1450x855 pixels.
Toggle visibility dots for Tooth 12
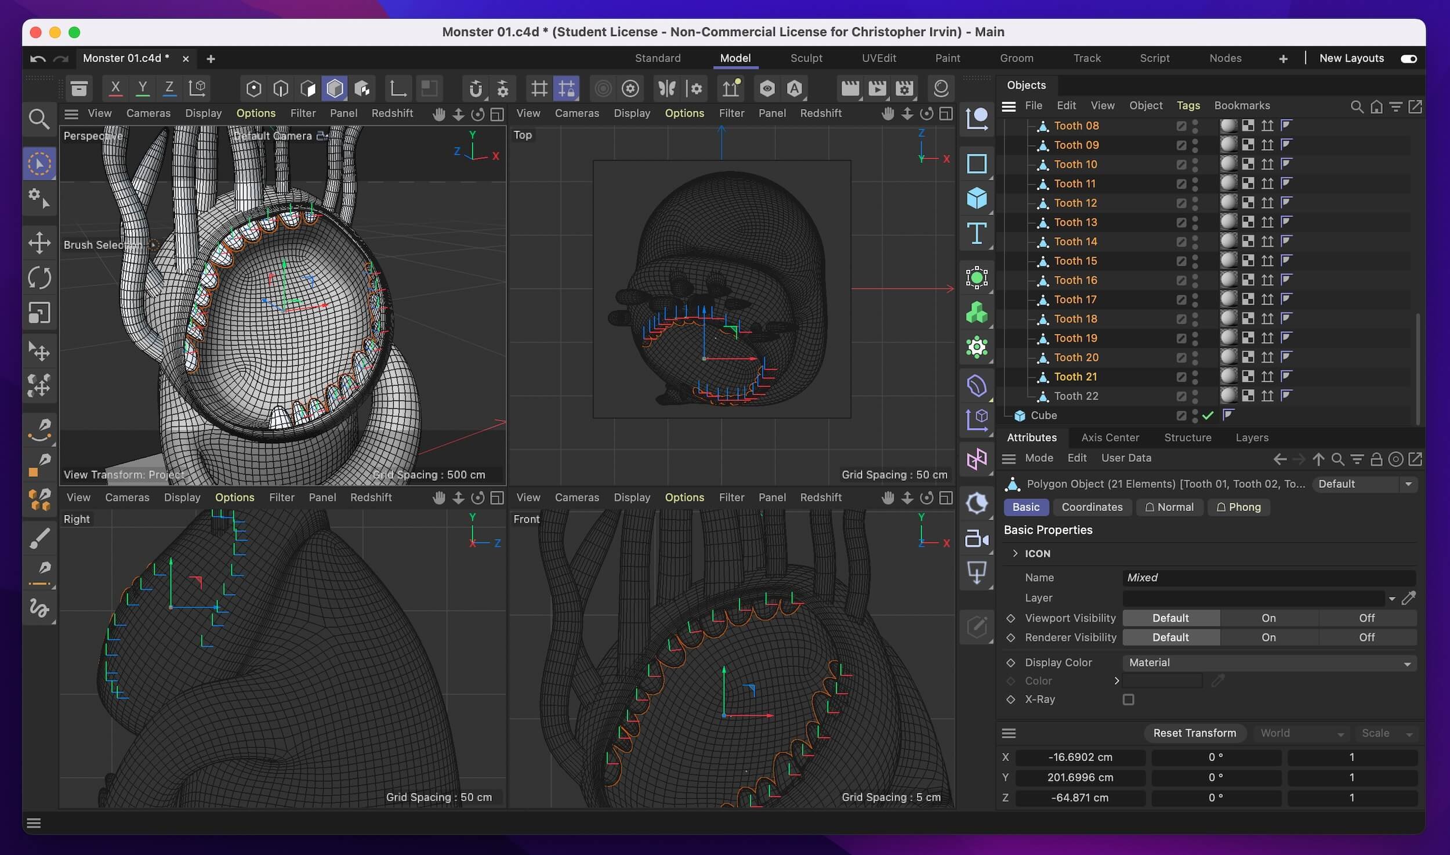pos(1195,203)
